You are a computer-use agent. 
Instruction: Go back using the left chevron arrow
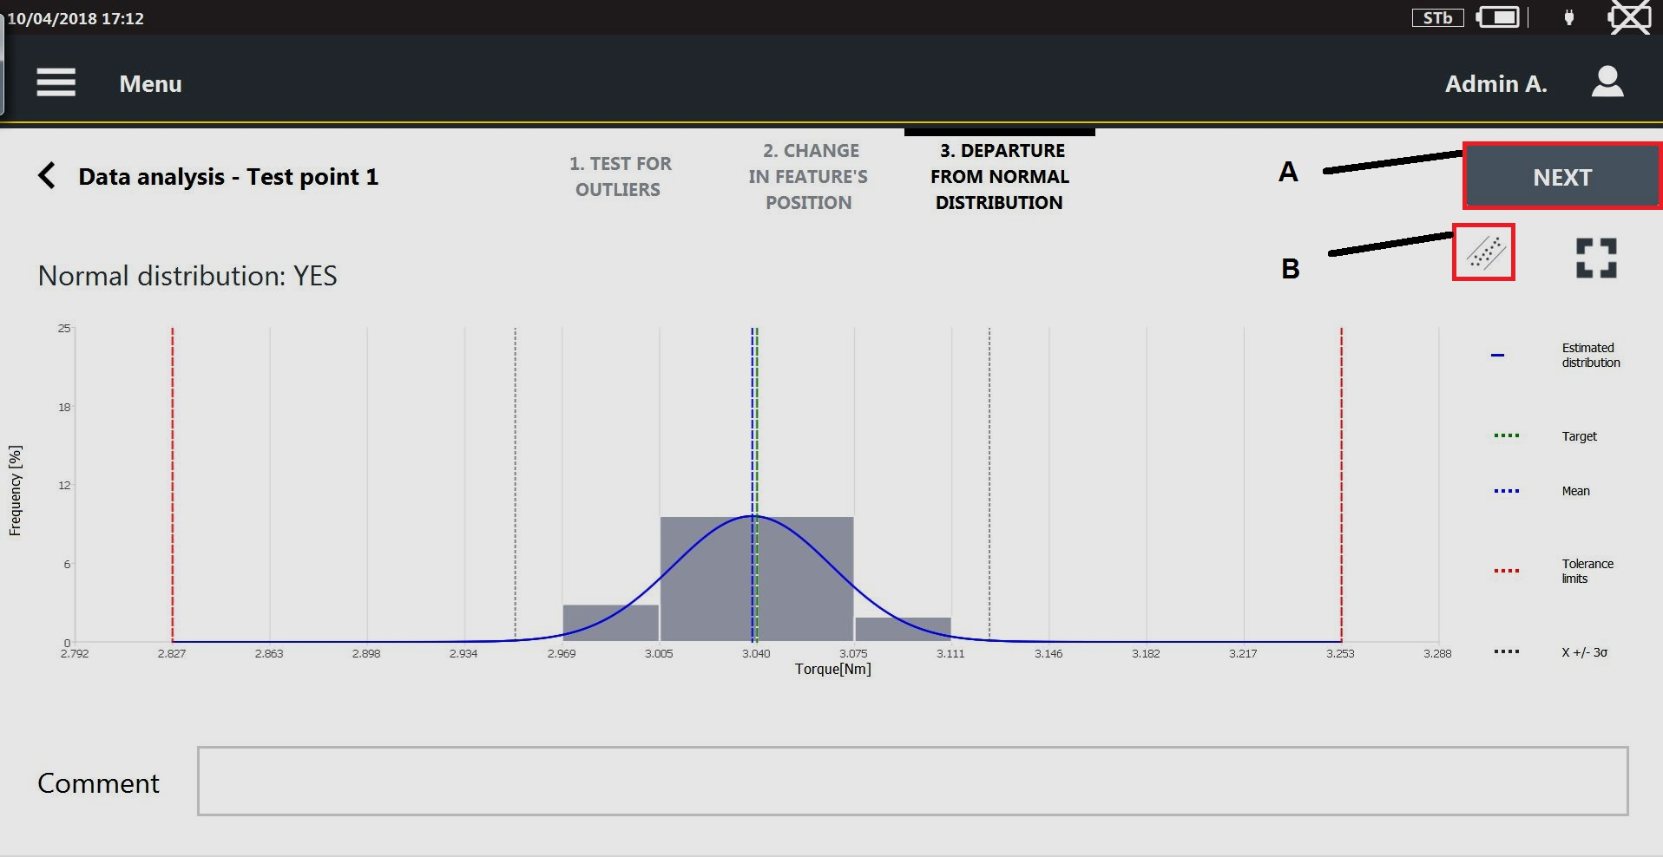point(47,176)
